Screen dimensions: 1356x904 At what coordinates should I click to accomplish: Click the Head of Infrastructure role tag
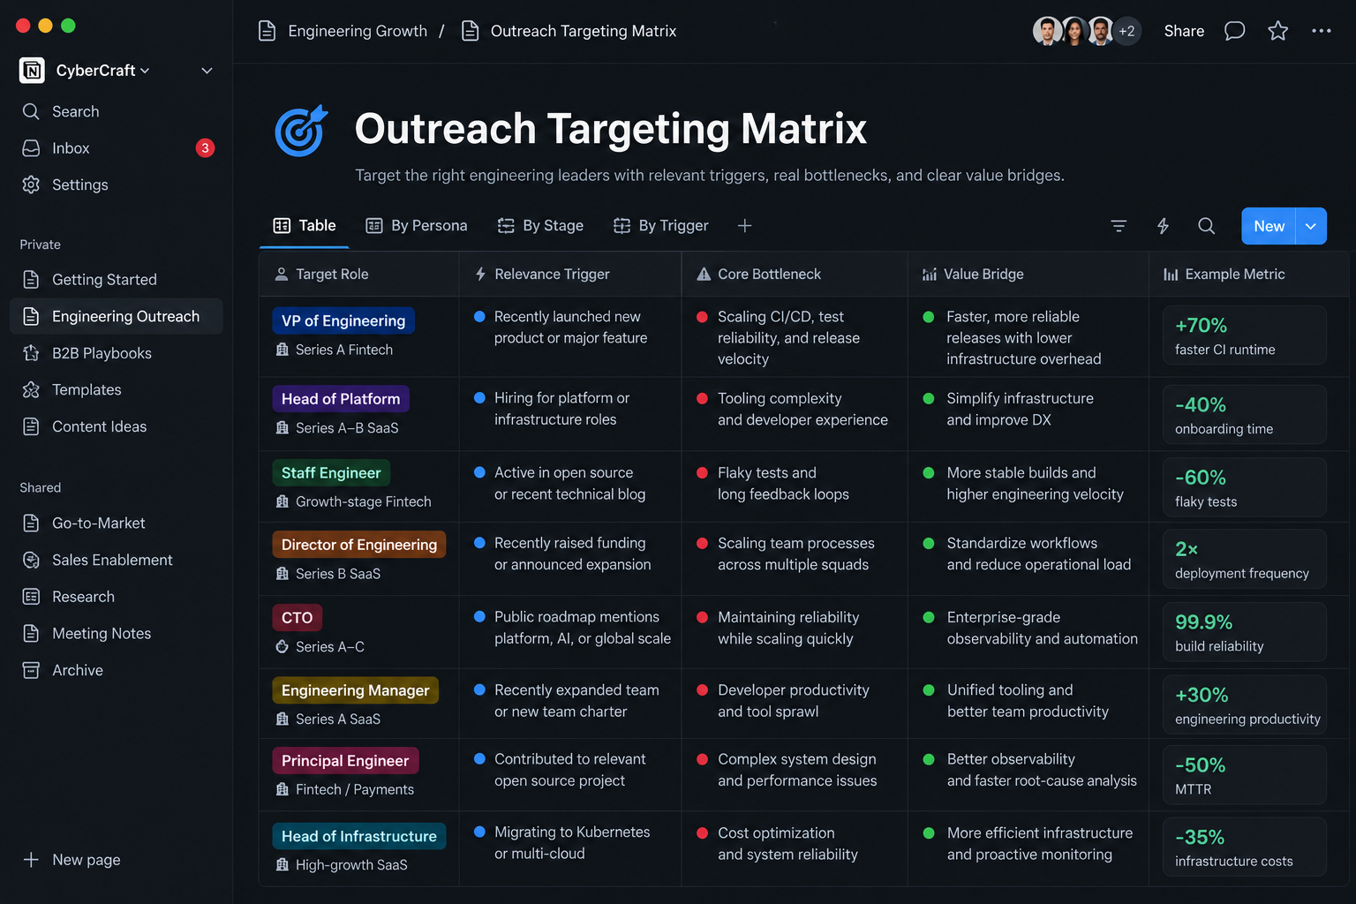pyautogui.click(x=359, y=836)
